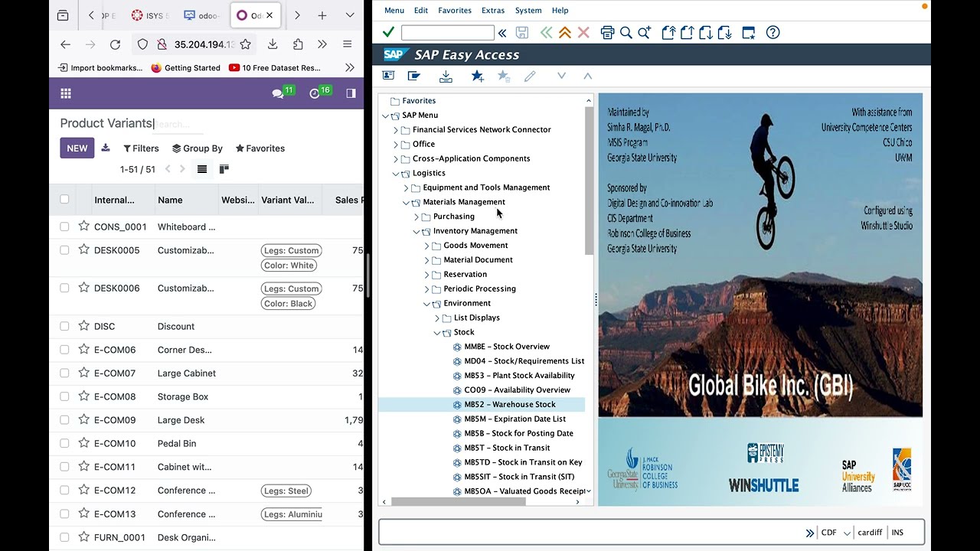The height and width of the screenshot is (551, 980).
Task: Tick the checkbox for DESK0005 row
Action: point(64,250)
